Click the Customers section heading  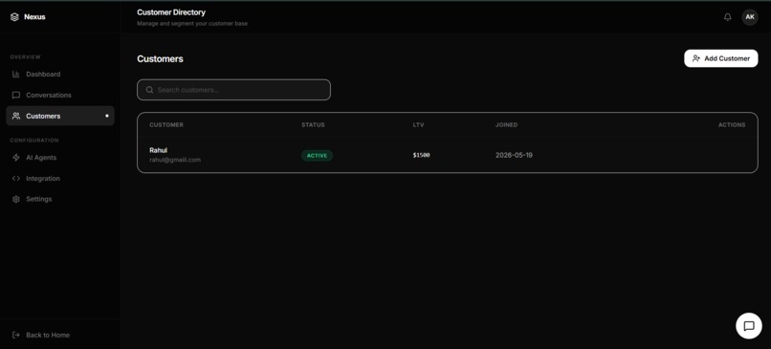160,59
